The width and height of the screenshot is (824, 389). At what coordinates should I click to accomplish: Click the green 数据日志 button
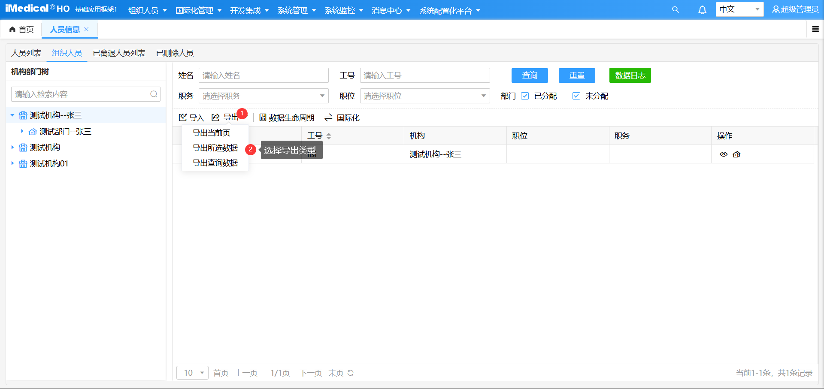pos(630,75)
